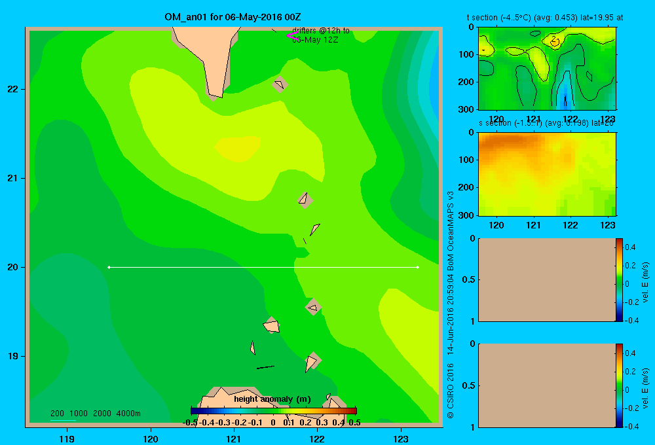Click the upper empty velocity panel
The height and width of the screenshot is (445, 655).
point(546,279)
